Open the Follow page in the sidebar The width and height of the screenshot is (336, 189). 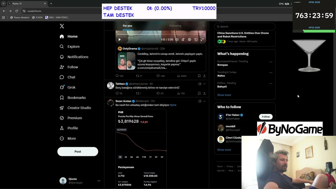pyautogui.click(x=69, y=67)
